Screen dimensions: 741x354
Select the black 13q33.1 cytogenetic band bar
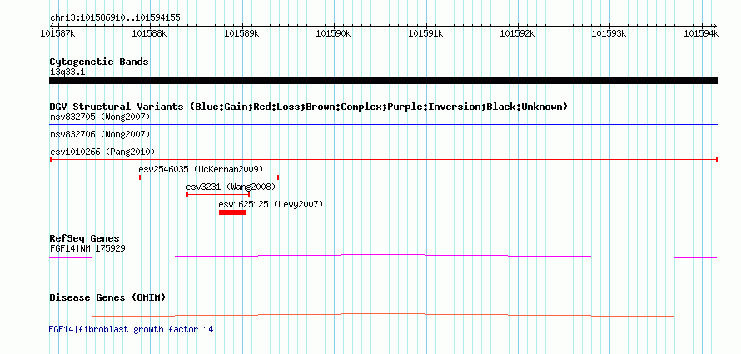pos(383,81)
